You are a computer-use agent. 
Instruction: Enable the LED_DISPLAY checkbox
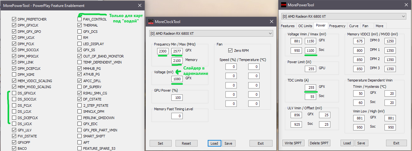[x=79, y=44]
